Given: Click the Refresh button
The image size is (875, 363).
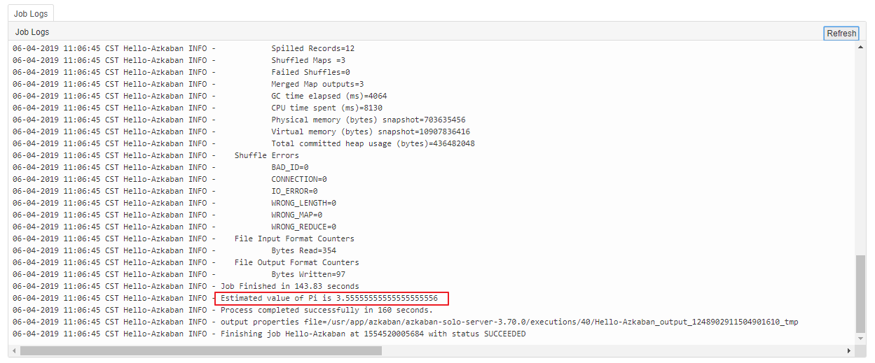Looking at the screenshot, I should coord(841,34).
